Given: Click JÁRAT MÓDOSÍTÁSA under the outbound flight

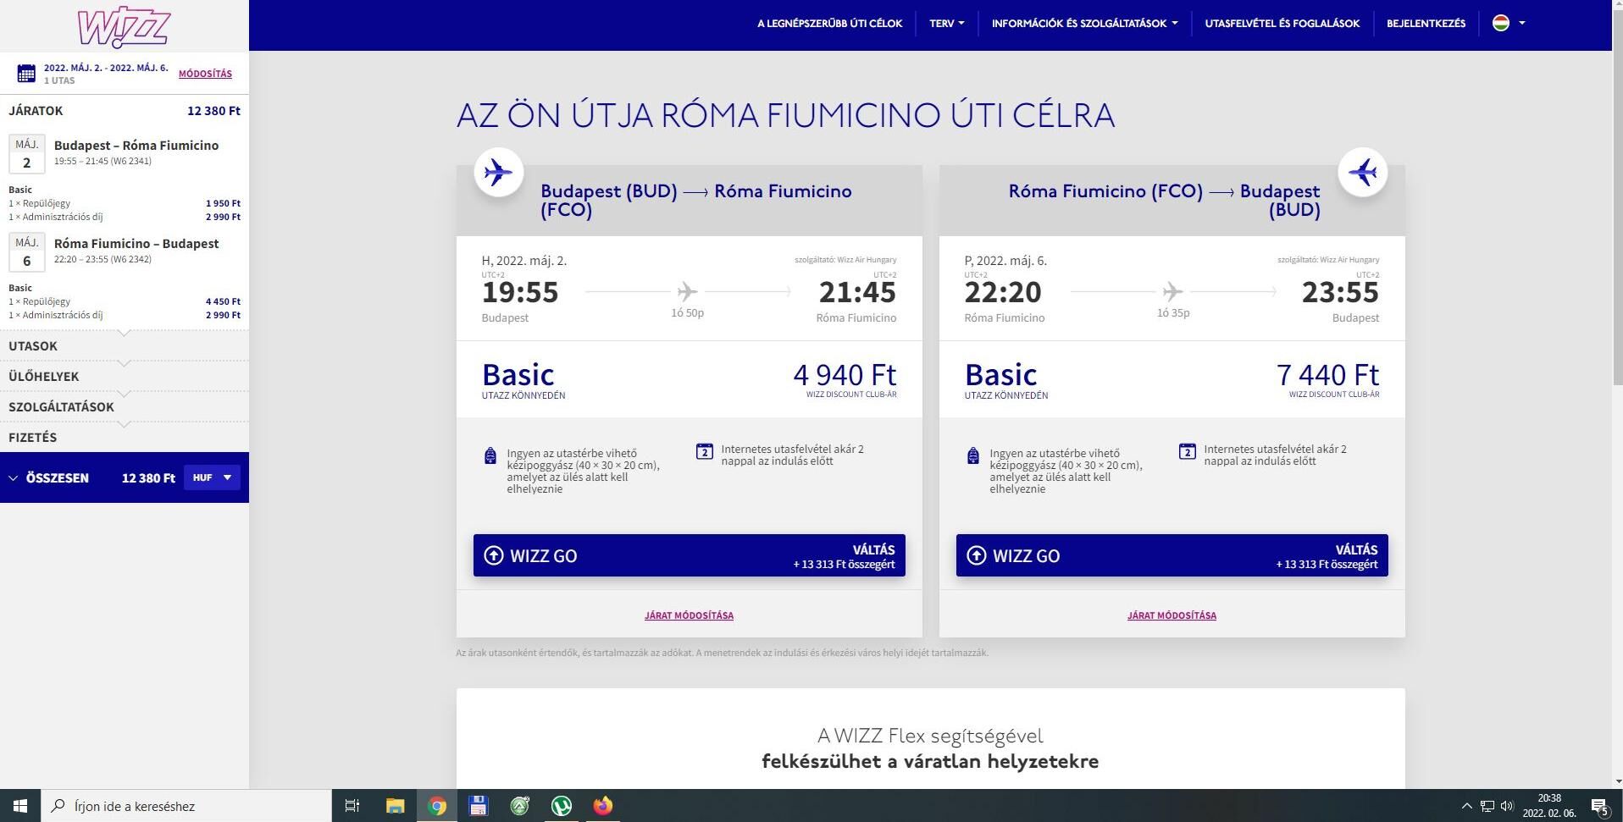Looking at the screenshot, I should [x=689, y=615].
